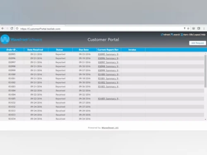The width and height of the screenshot is (207, 155).
Task: Click due date 09/18/2016 for order 831001
Action: point(85,79)
